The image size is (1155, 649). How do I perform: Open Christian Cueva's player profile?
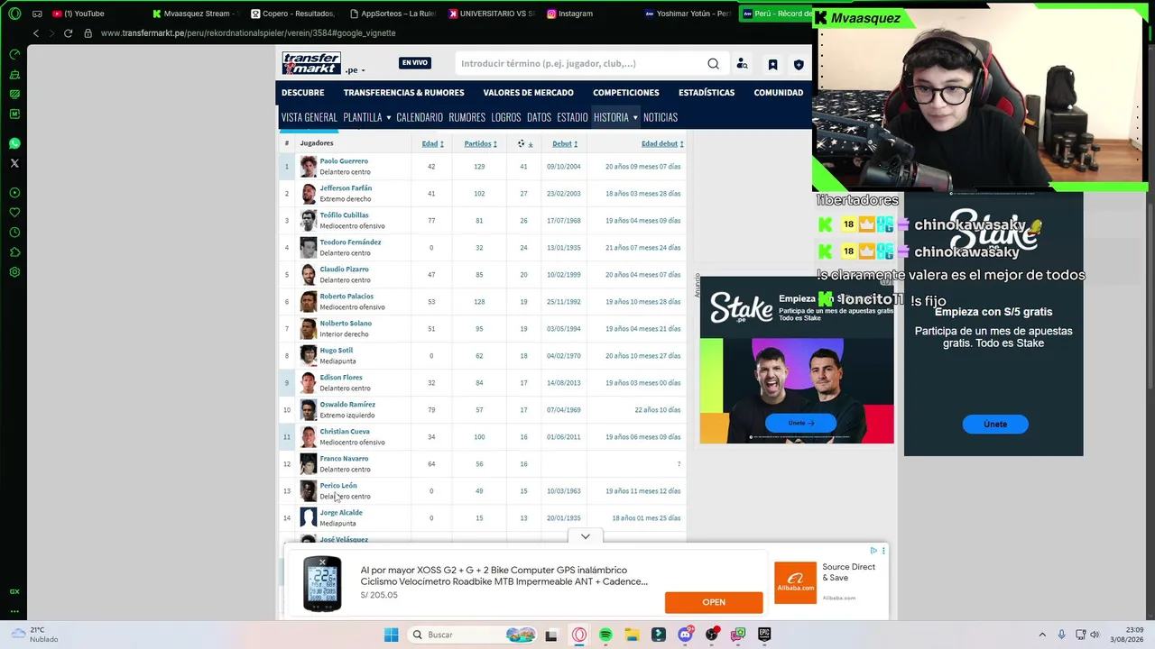coord(345,432)
